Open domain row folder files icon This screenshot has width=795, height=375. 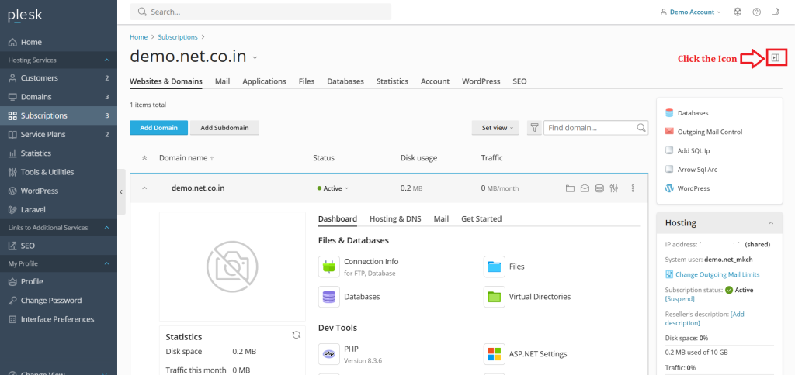click(x=570, y=188)
